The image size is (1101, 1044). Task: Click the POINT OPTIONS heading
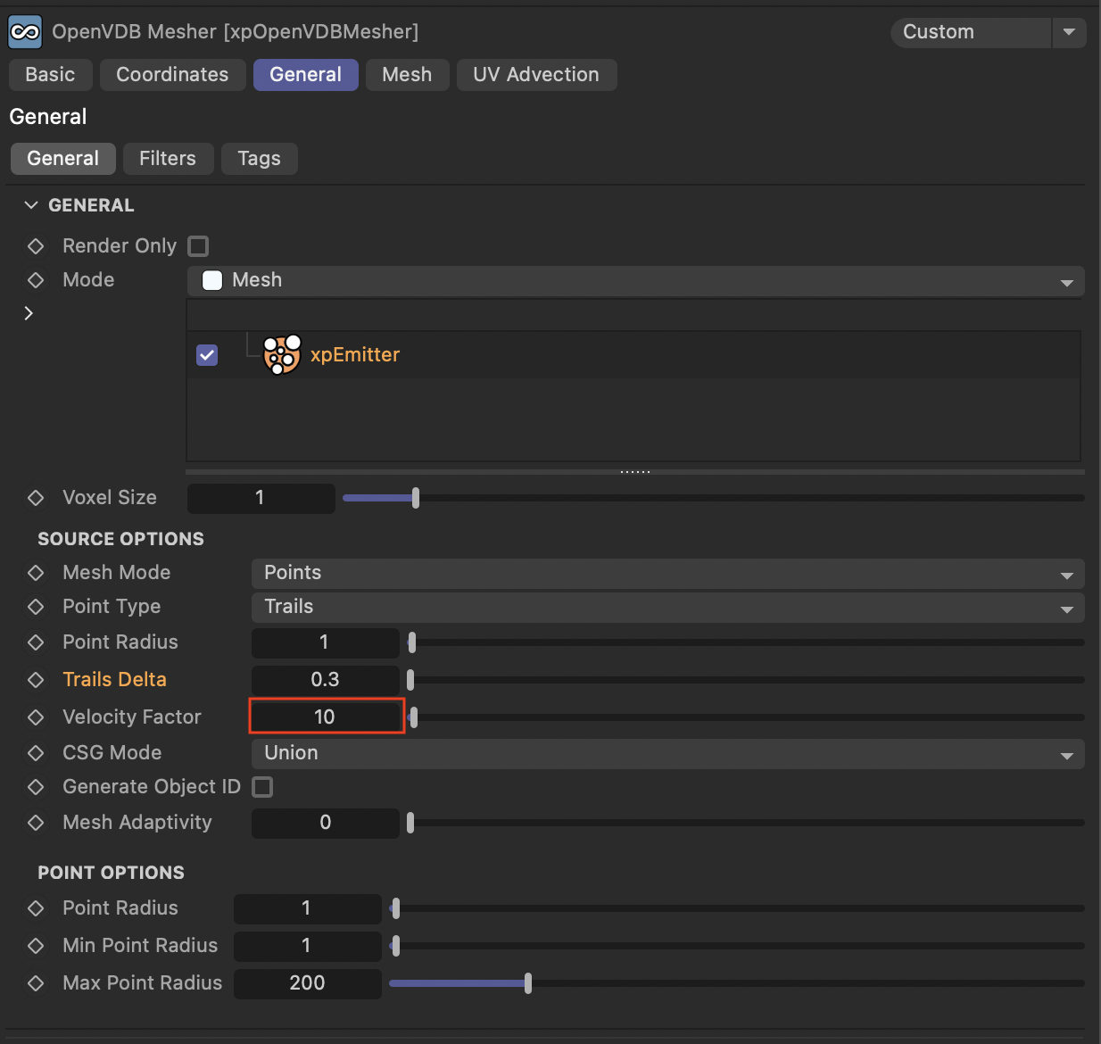click(x=111, y=873)
